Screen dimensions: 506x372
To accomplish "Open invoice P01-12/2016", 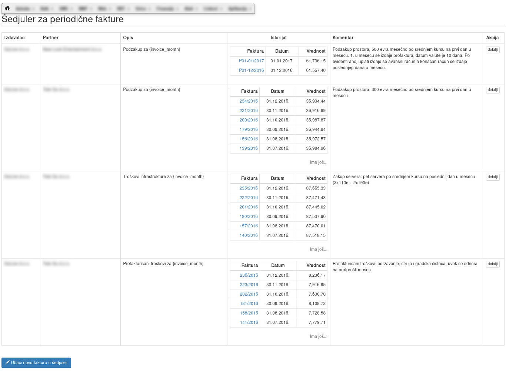I will (252, 70).
